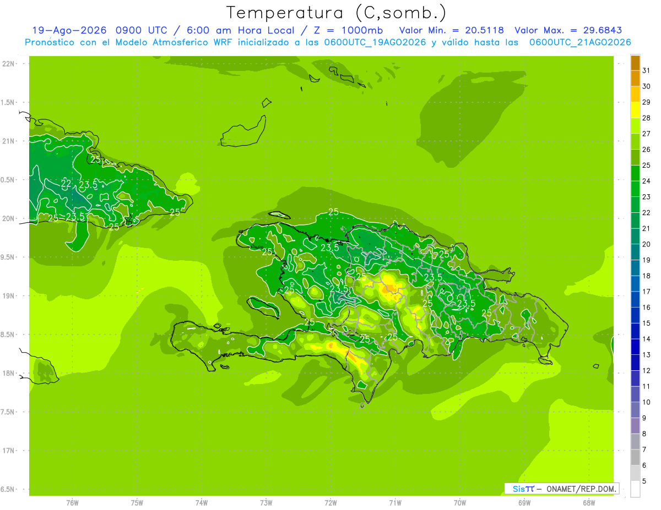Click the '75W' longitude axis label
Screen dimensions: 661x510
pyautogui.click(x=137, y=503)
